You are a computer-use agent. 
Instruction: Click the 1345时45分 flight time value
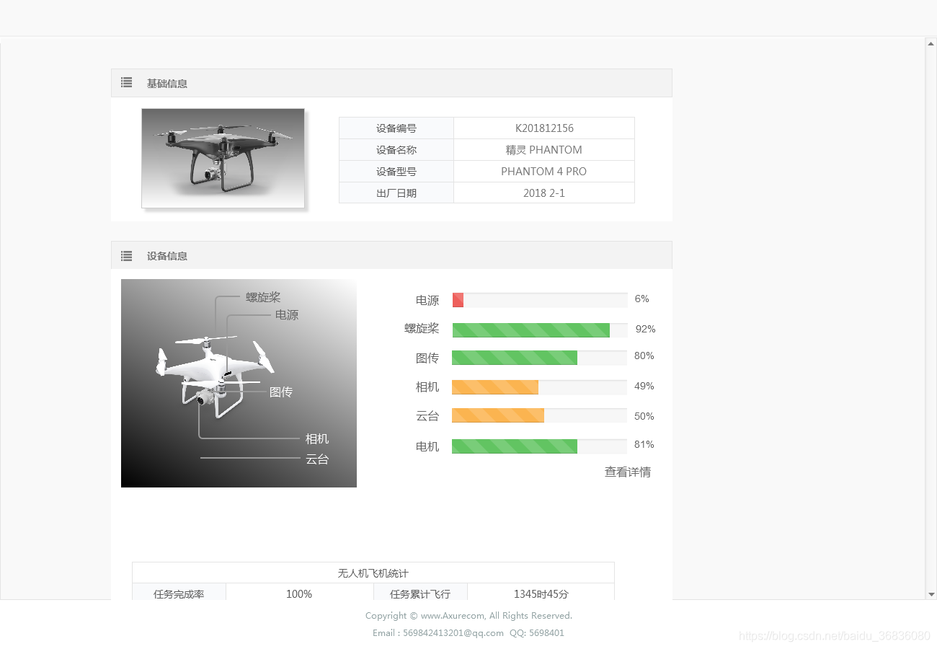click(x=541, y=594)
